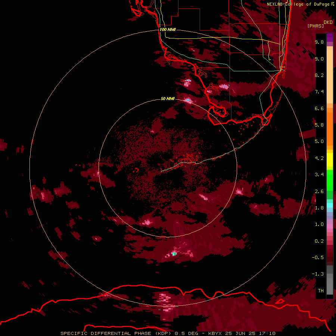Click the 7.4 scale value

[319, 92]
